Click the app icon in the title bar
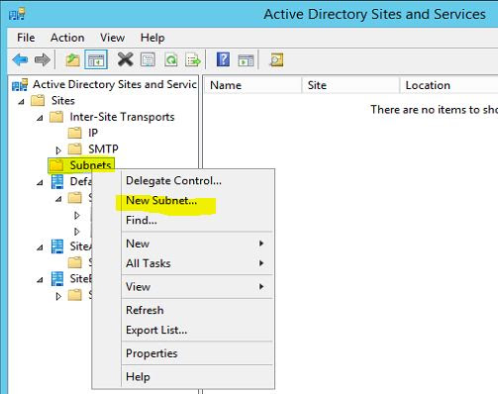Screen dimensions: 498x394 tap(17, 14)
